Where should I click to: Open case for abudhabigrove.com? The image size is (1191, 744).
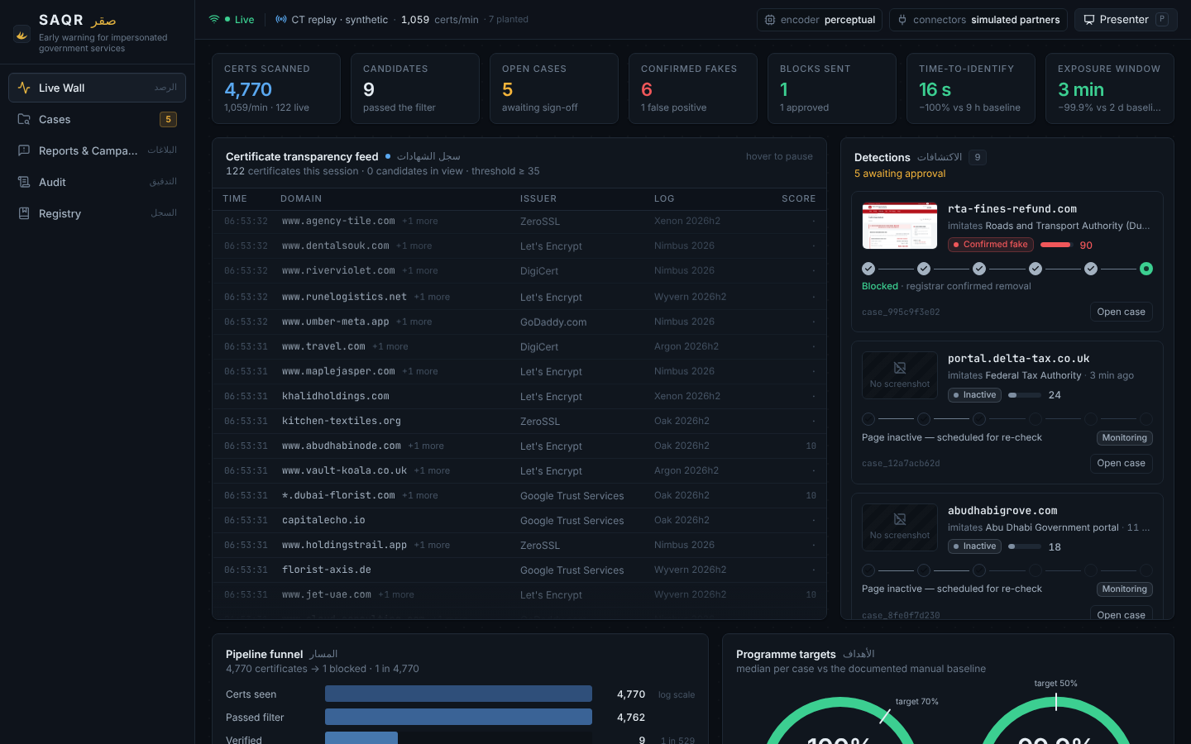coord(1121,614)
